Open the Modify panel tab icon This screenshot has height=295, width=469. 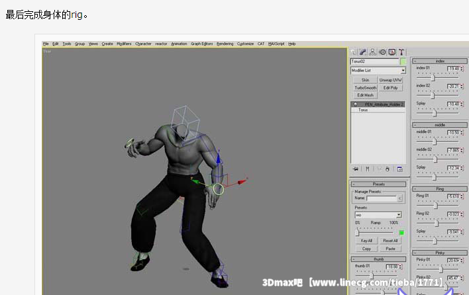[364, 52]
